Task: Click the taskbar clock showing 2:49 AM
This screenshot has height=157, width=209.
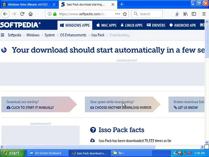Action: (x=199, y=153)
